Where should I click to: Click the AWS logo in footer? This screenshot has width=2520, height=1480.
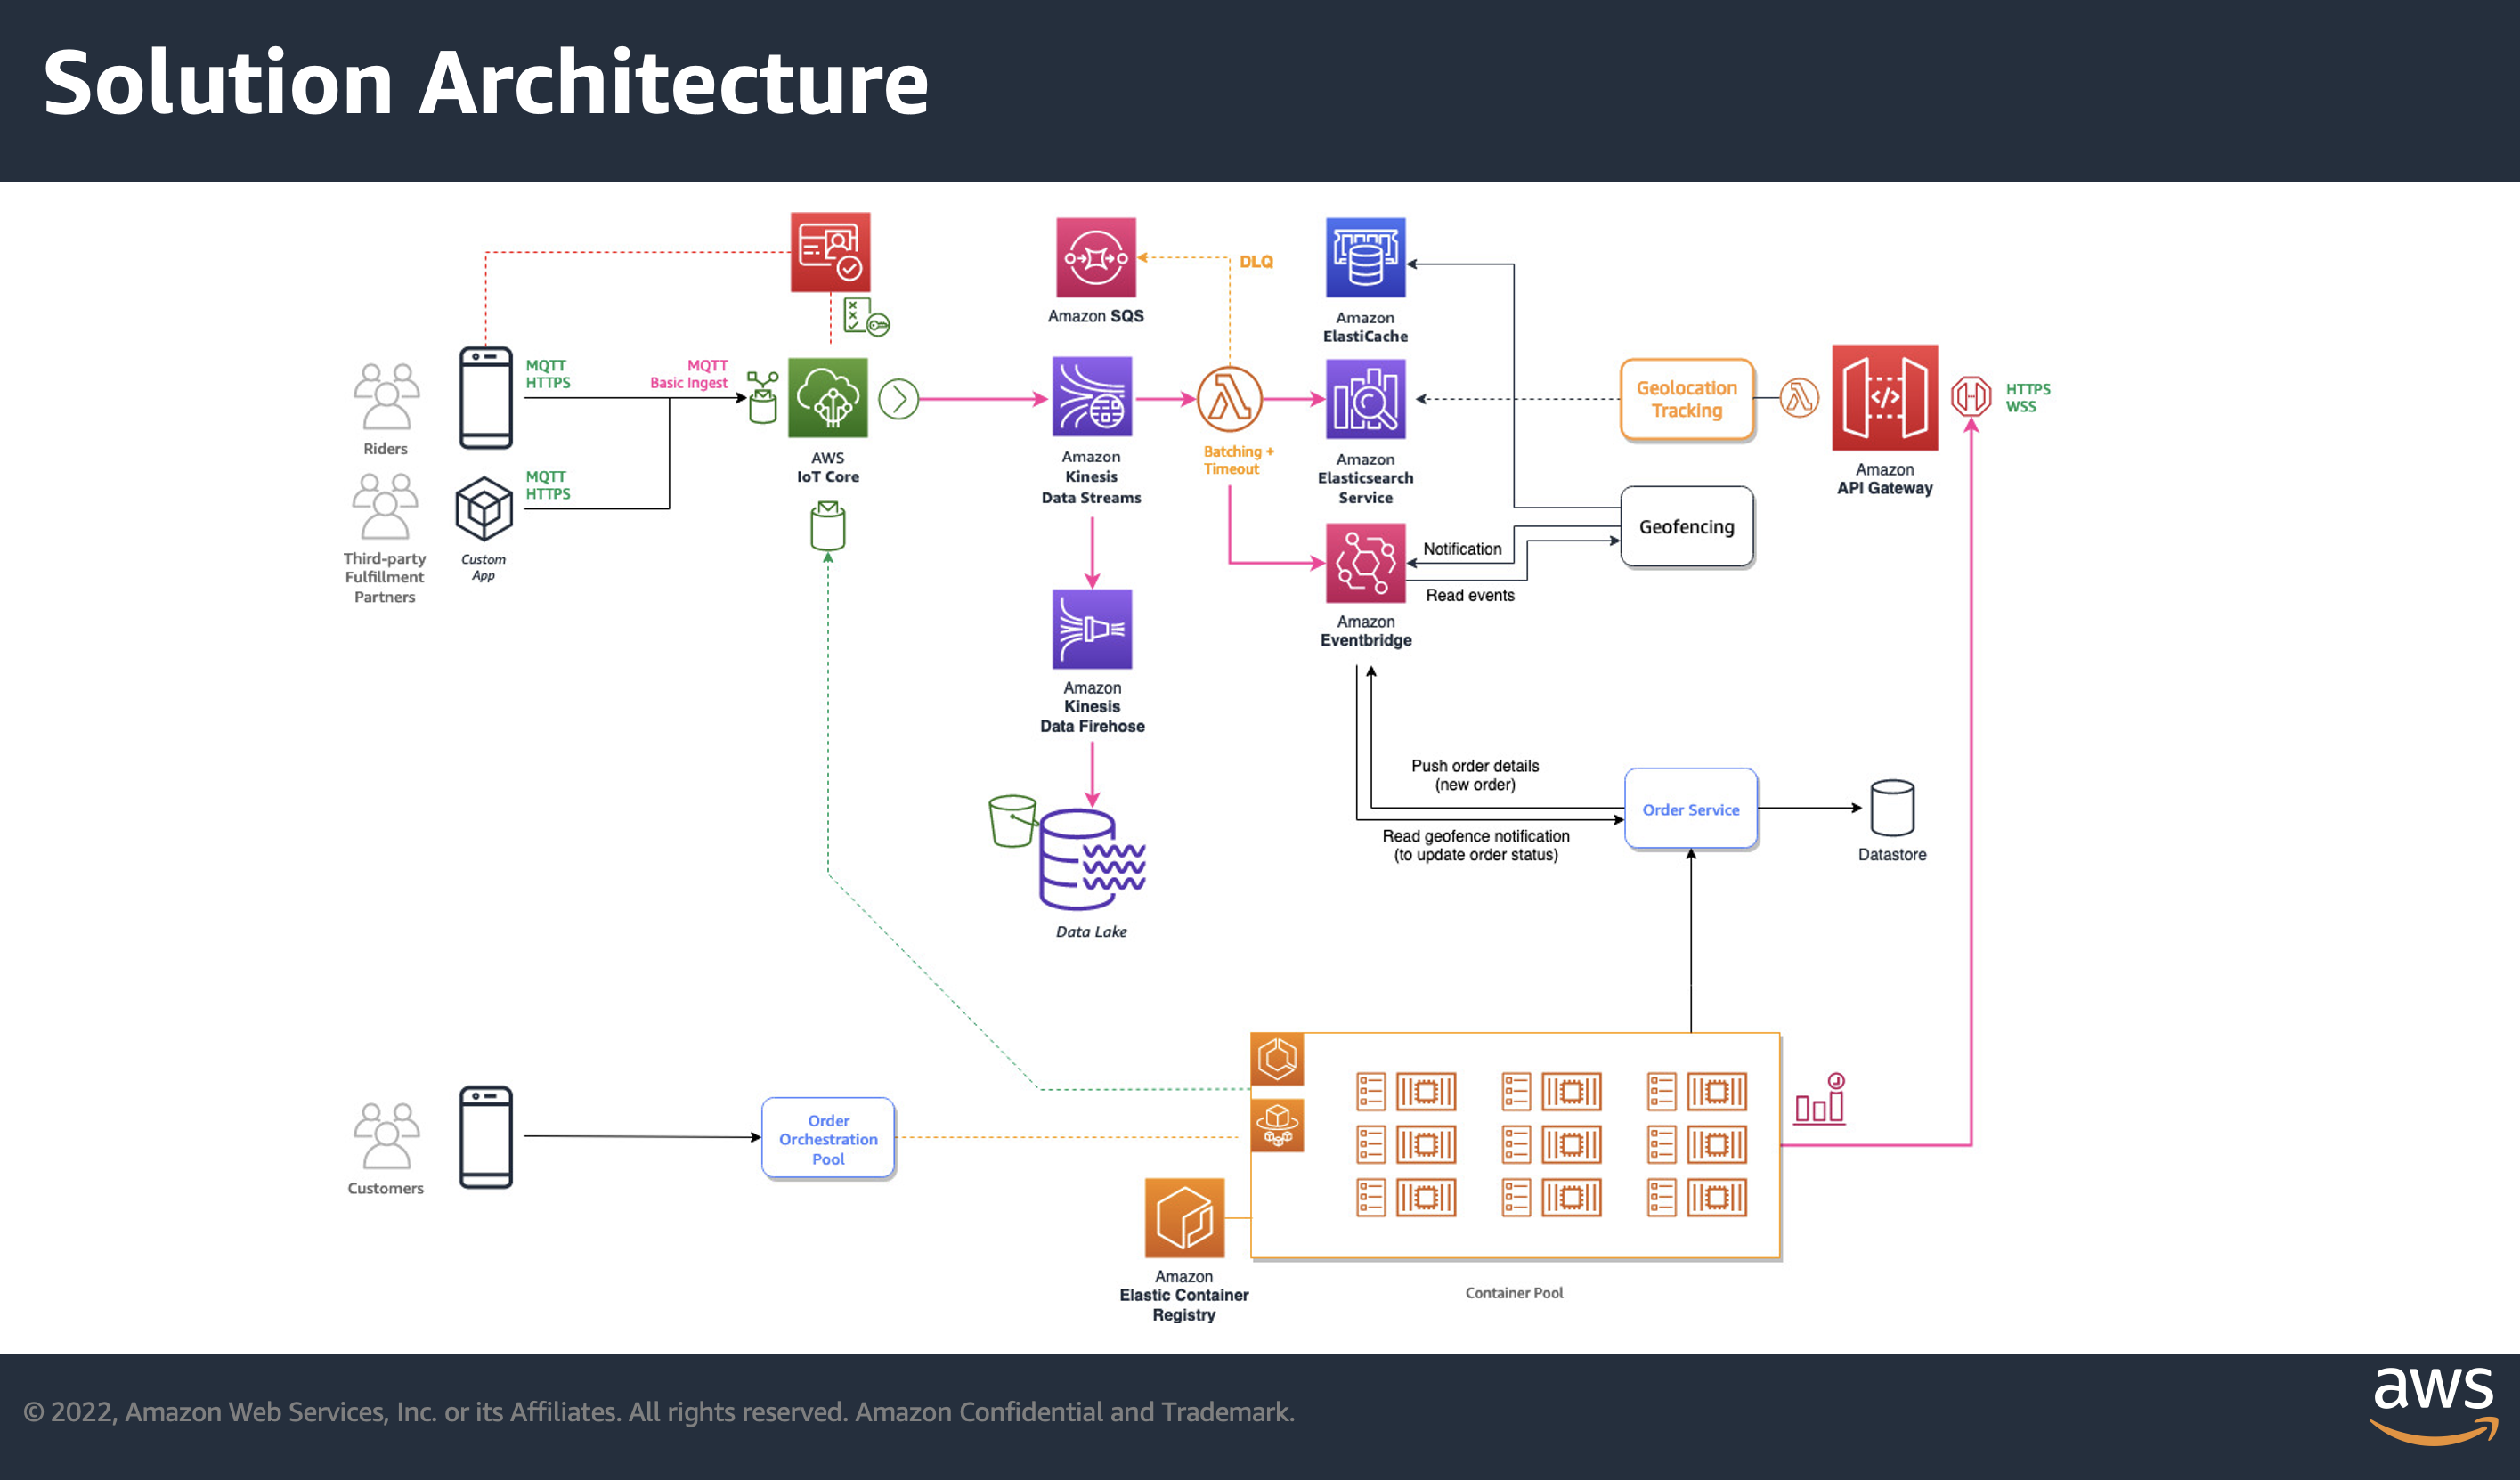[x=2432, y=1405]
